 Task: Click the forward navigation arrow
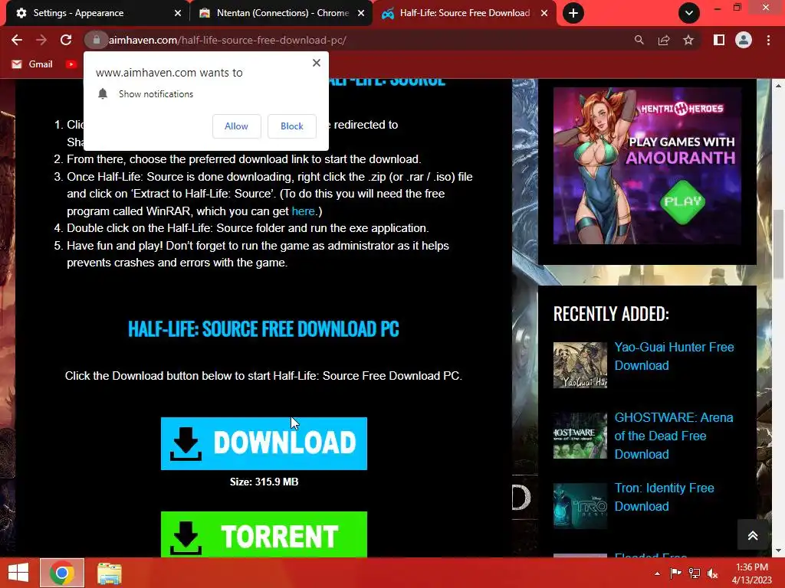point(41,40)
